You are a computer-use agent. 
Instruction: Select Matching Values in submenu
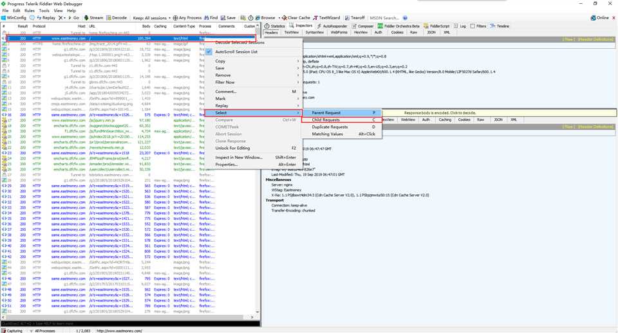pyautogui.click(x=342, y=134)
